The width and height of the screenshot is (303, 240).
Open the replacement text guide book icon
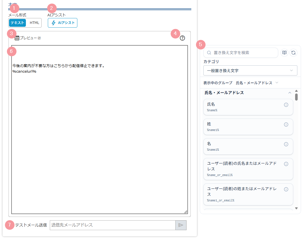(284, 53)
